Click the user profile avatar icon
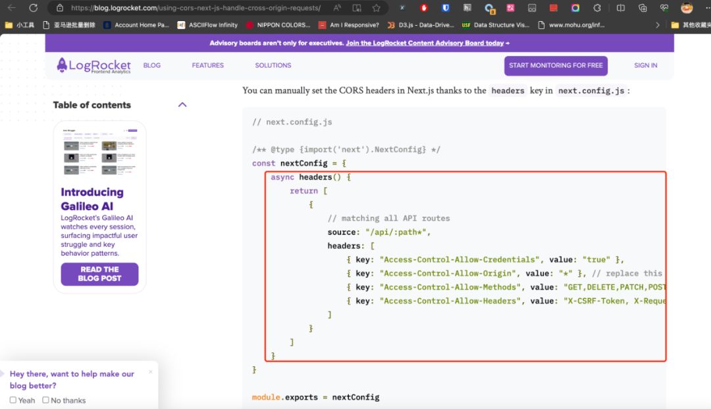 coord(687,8)
